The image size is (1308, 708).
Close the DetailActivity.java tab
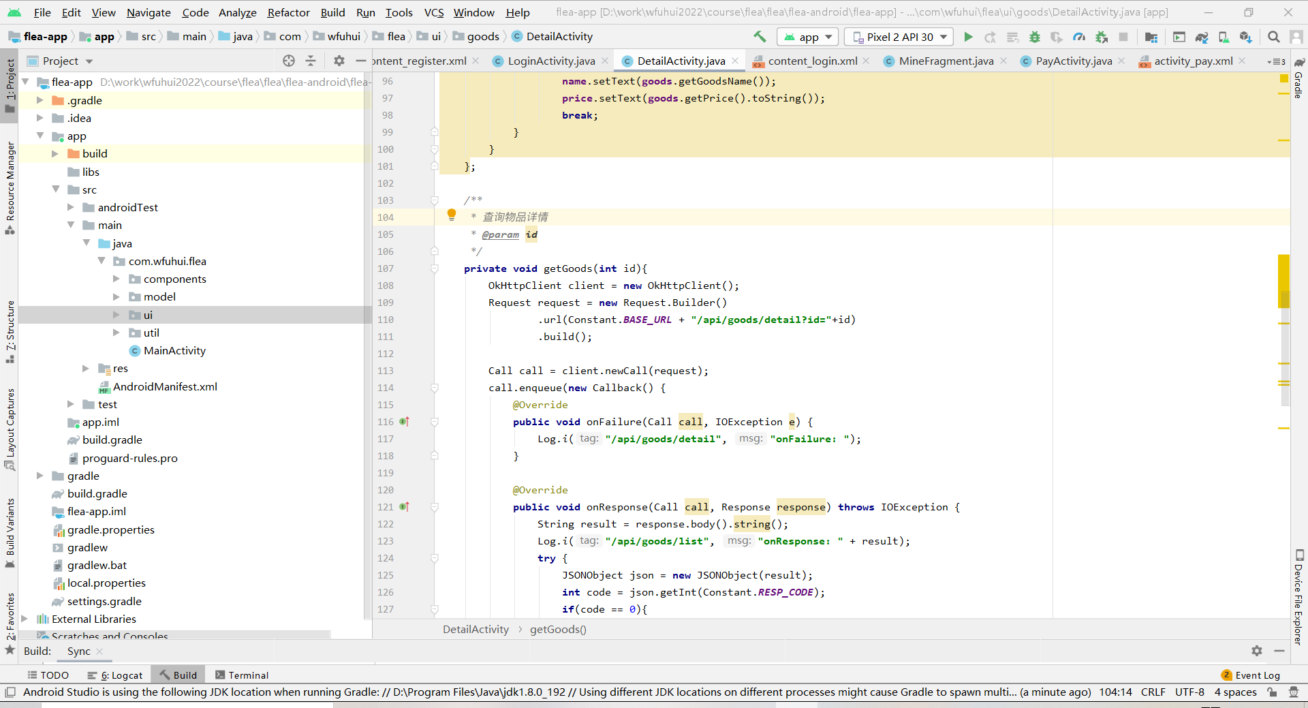(x=736, y=61)
